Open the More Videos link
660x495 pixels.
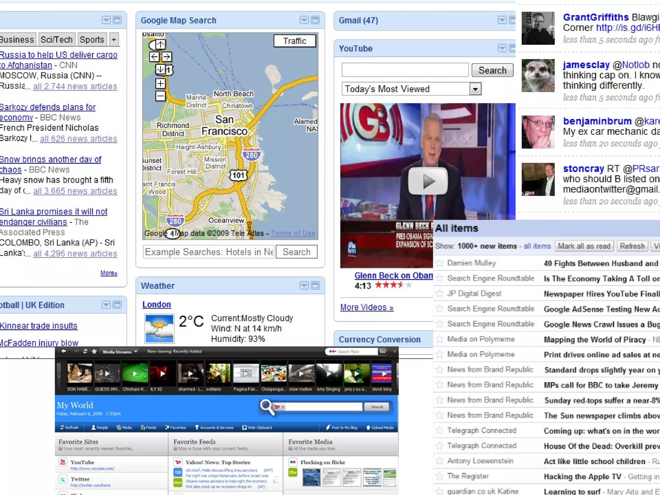coord(367,307)
